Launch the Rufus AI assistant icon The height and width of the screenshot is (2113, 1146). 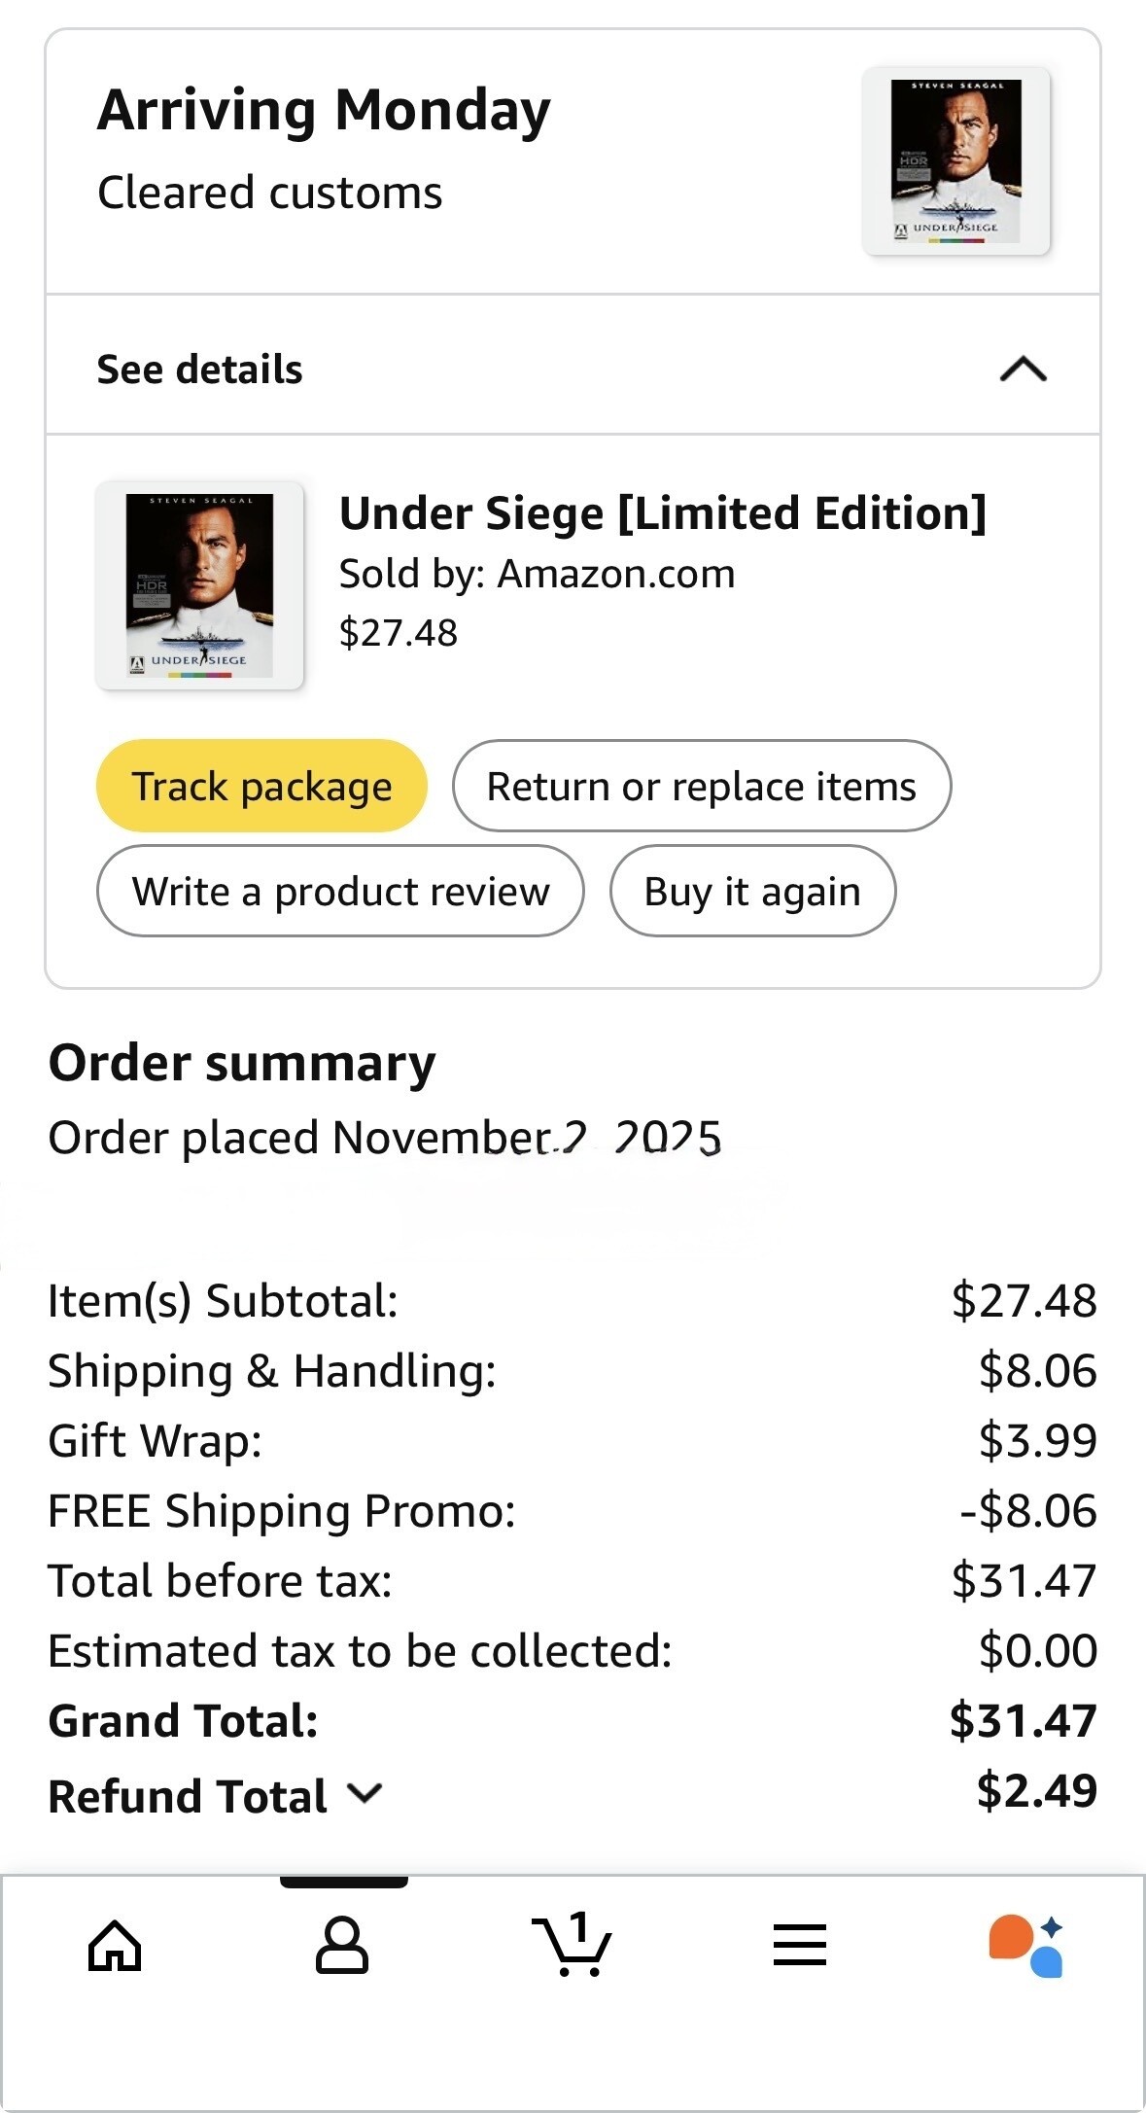[x=1026, y=1945]
